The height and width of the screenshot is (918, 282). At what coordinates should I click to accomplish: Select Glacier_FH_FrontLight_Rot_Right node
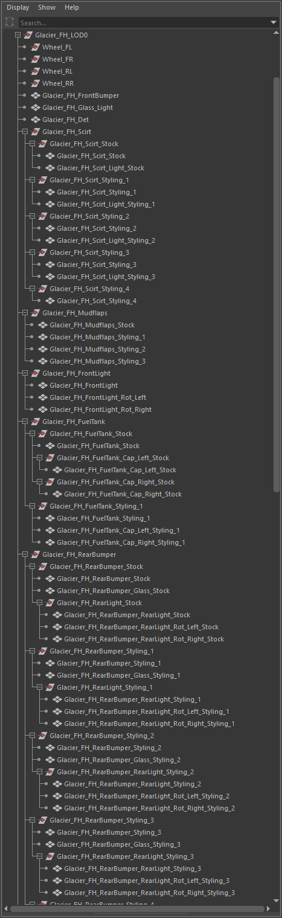(x=100, y=409)
